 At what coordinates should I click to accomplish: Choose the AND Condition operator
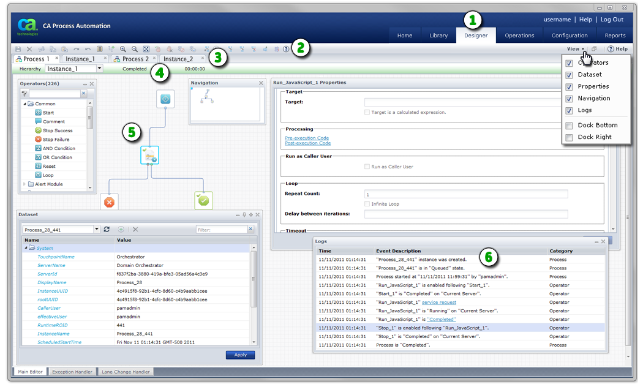57,148
